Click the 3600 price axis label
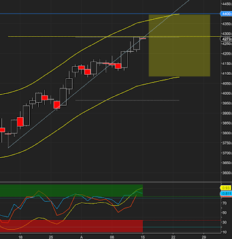Viewport: 232px width, 239px height. pyautogui.click(x=227, y=173)
